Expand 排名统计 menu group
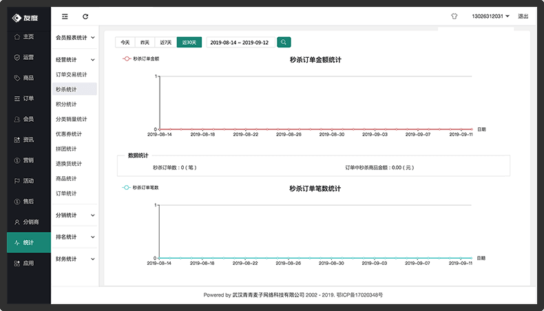Viewport: 544px width, 311px height. [x=75, y=237]
